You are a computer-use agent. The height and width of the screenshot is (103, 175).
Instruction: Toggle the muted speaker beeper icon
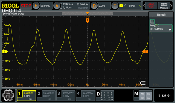point(169,95)
